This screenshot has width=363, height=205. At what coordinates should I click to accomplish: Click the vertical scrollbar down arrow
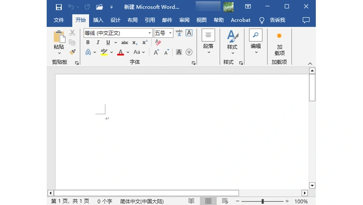click(x=312, y=185)
